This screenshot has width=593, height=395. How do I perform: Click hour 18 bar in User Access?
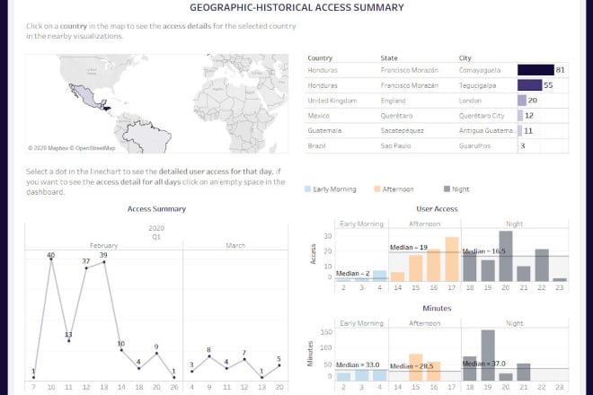pos(470,267)
